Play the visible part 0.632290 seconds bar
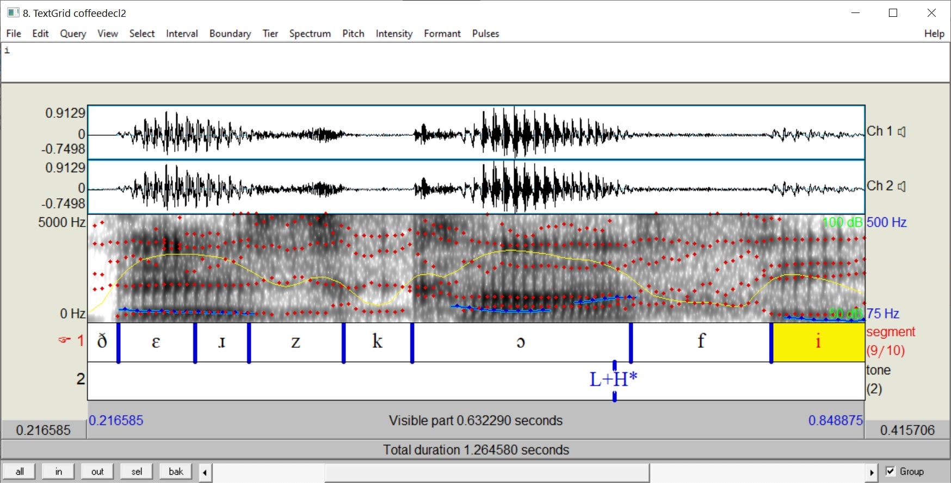Image resolution: width=951 pixels, height=483 pixels. click(475, 421)
